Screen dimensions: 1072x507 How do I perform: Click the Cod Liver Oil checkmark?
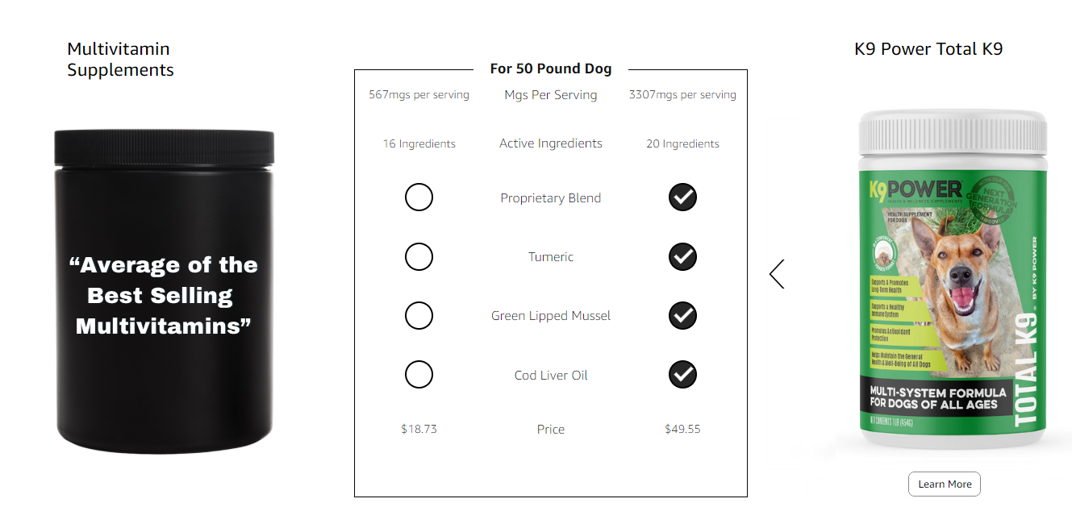[x=682, y=374]
